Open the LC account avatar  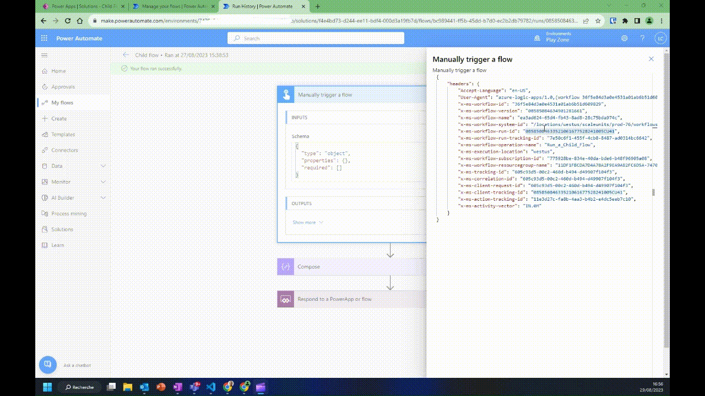[x=660, y=38]
